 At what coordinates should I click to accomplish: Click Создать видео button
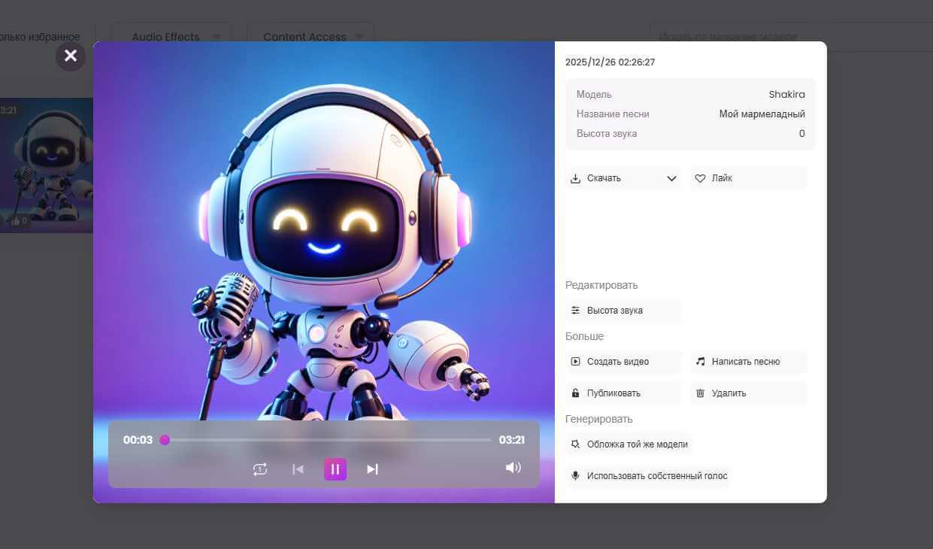pyautogui.click(x=623, y=362)
